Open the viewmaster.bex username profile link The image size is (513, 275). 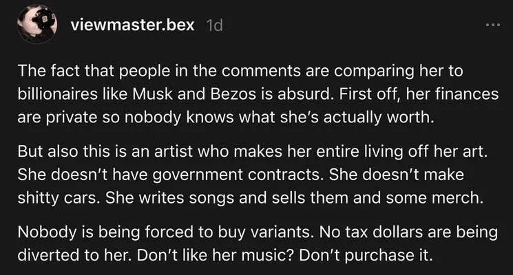[x=131, y=26]
